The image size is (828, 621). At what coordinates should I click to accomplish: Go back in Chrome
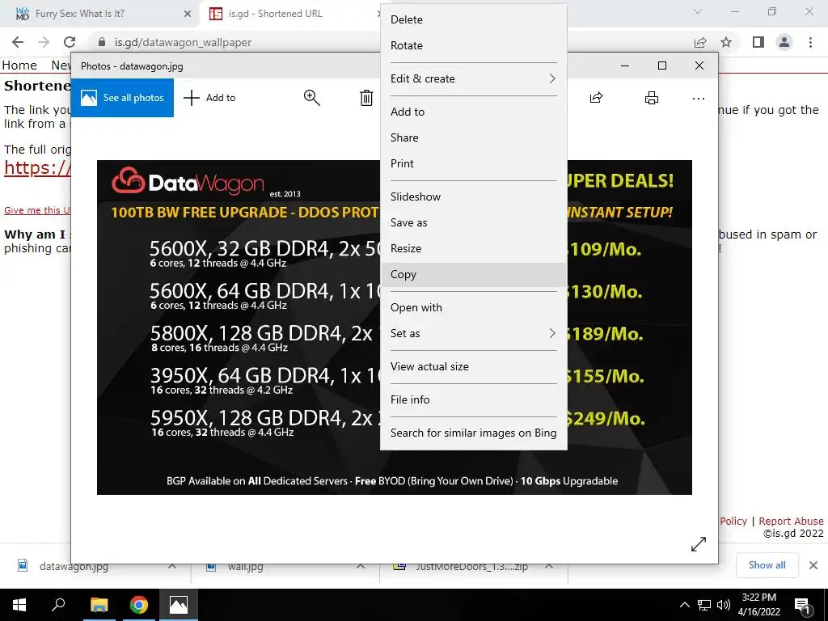(x=18, y=42)
